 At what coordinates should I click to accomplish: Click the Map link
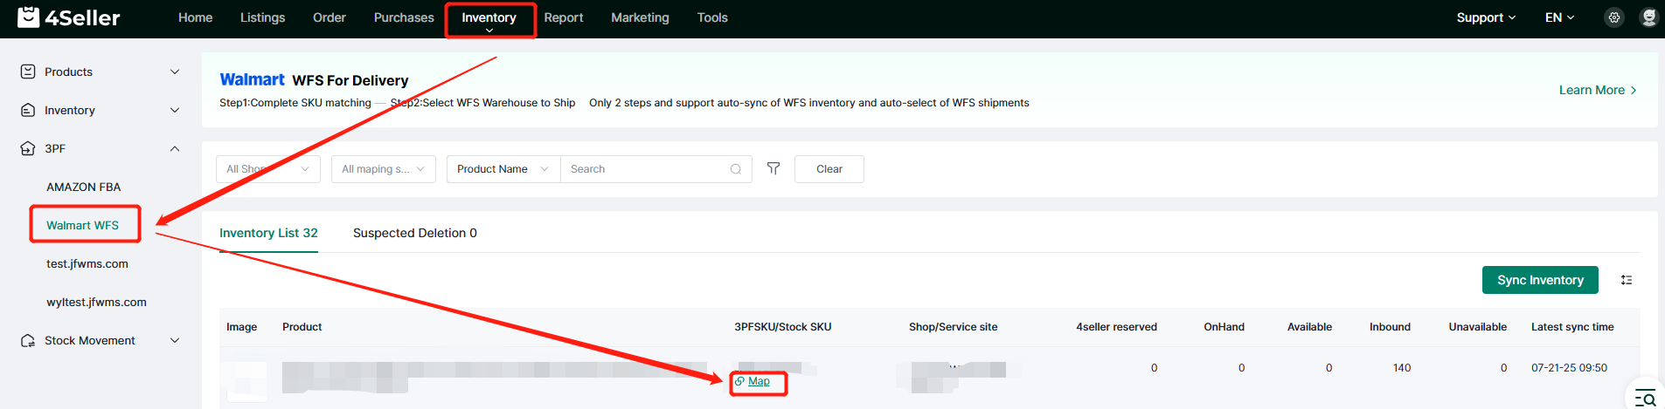click(x=759, y=381)
